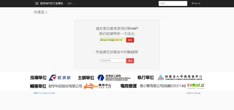The height and width of the screenshot is (110, 234).
Task: Click the 1HOUR 行動電商 logo
Action: coord(196,86)
